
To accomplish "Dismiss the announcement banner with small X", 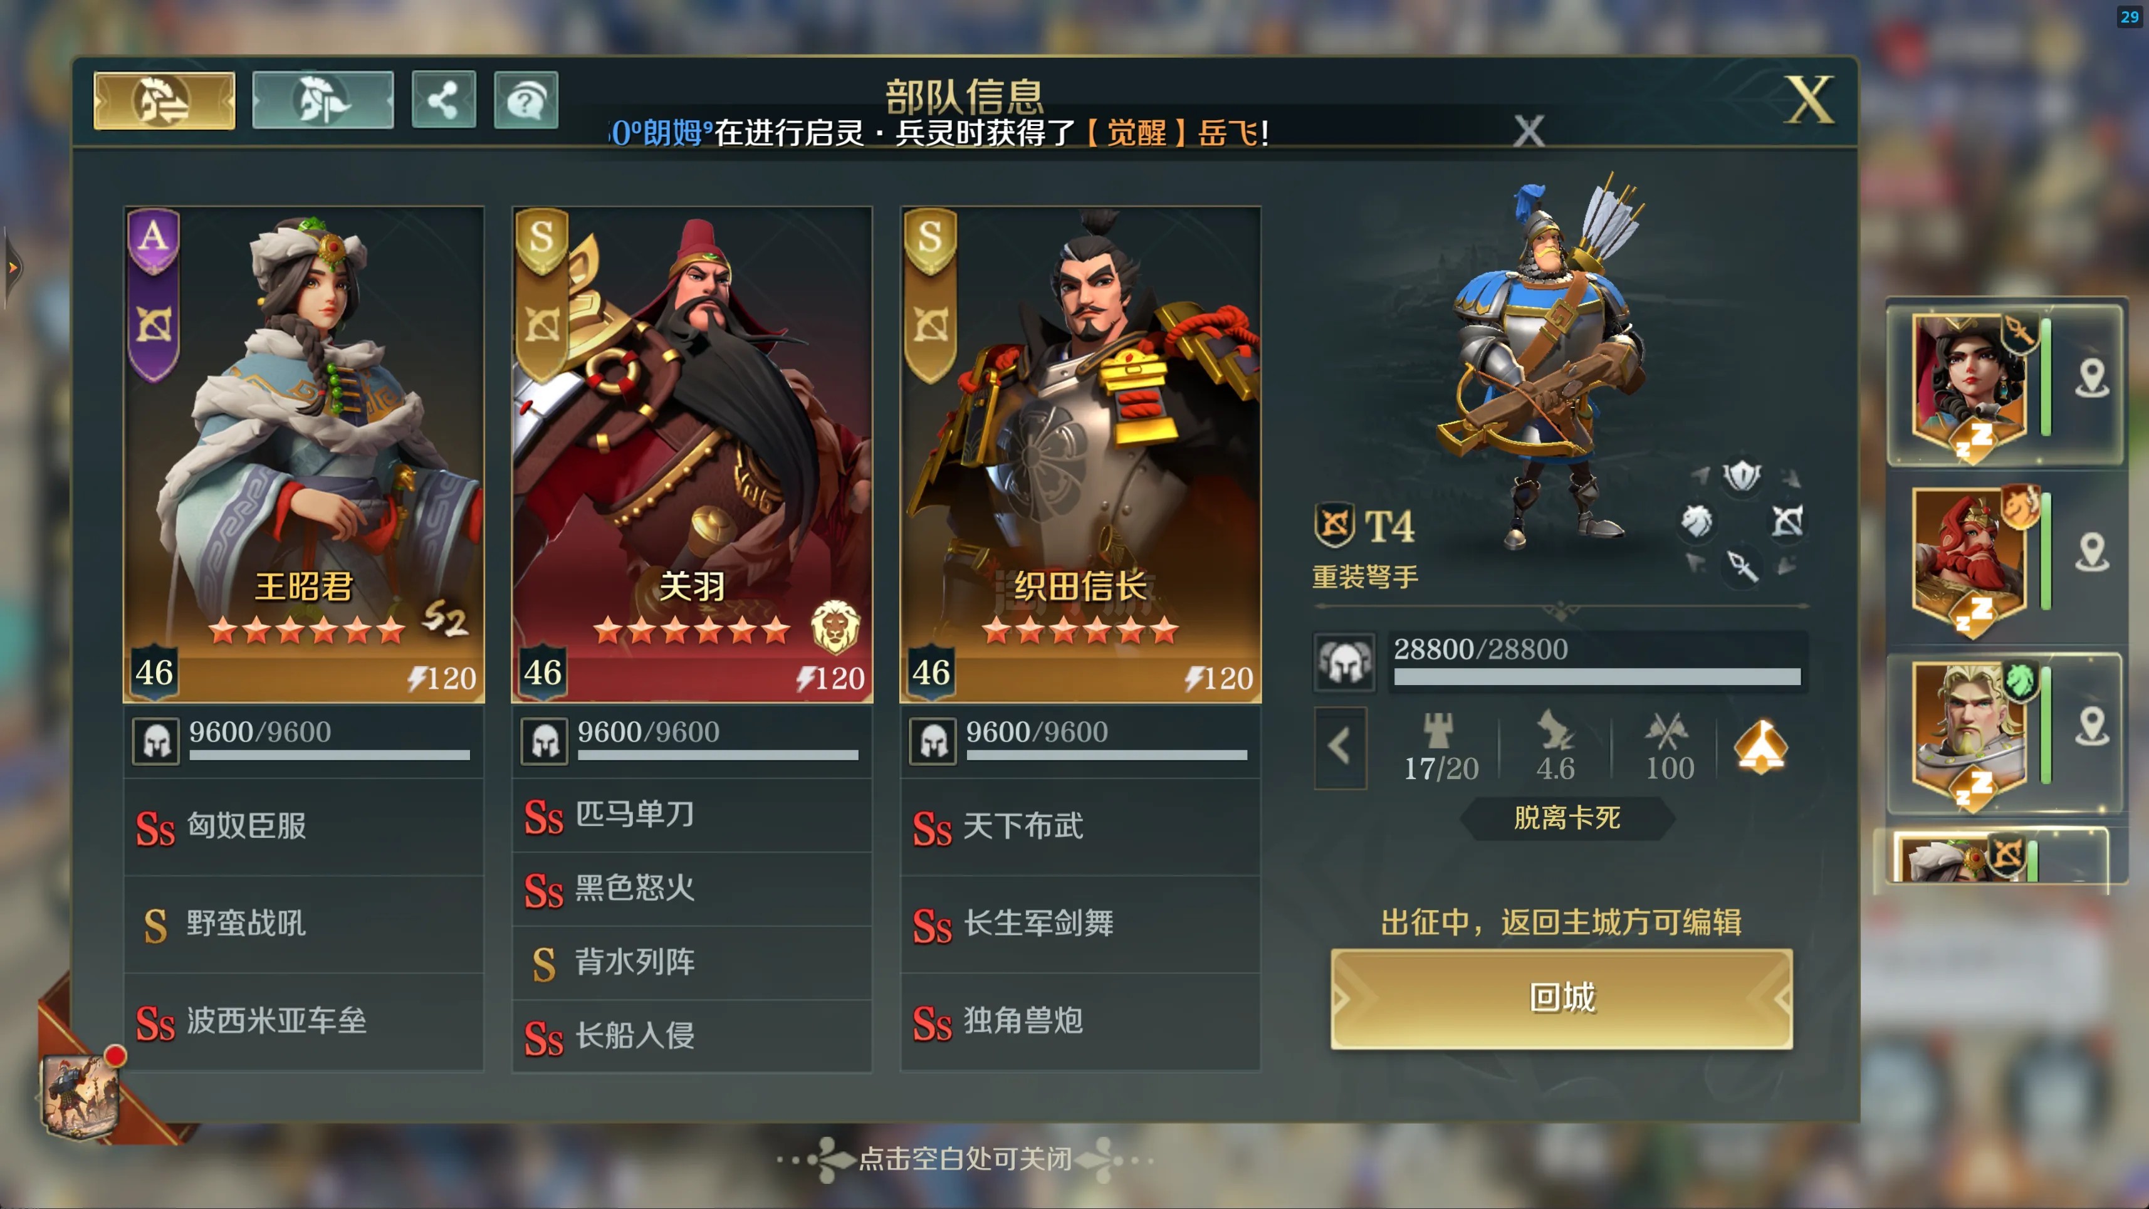I will 1529,131.
